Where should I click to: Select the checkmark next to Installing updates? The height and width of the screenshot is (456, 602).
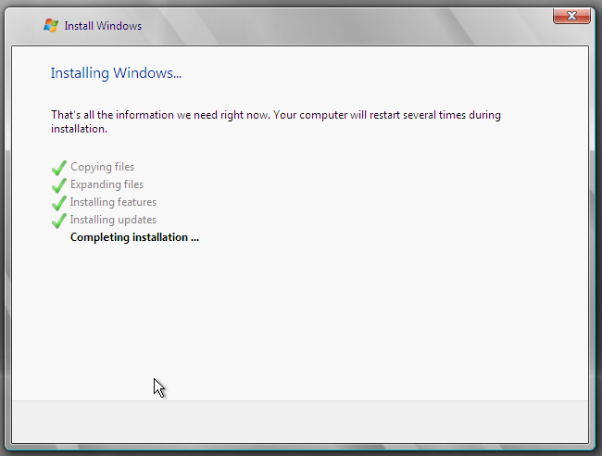pos(59,221)
